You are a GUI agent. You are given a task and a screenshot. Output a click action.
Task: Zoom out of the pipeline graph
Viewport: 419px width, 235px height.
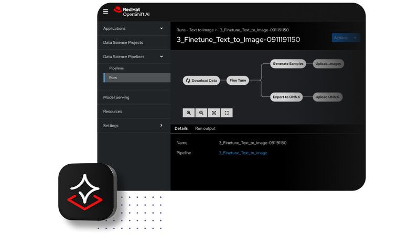pyautogui.click(x=201, y=113)
